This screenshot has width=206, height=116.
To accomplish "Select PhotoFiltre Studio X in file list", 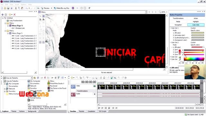I will point(56,83).
